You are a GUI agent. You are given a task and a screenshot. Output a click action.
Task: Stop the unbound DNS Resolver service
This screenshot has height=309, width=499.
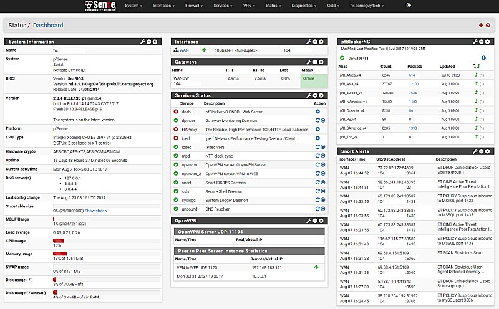[322, 207]
